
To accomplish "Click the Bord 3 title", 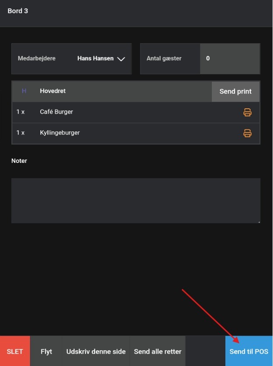I will (x=18, y=11).
